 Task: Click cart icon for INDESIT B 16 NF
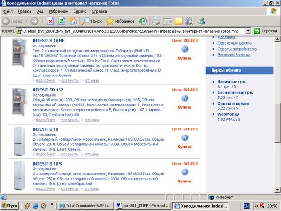(185, 49)
